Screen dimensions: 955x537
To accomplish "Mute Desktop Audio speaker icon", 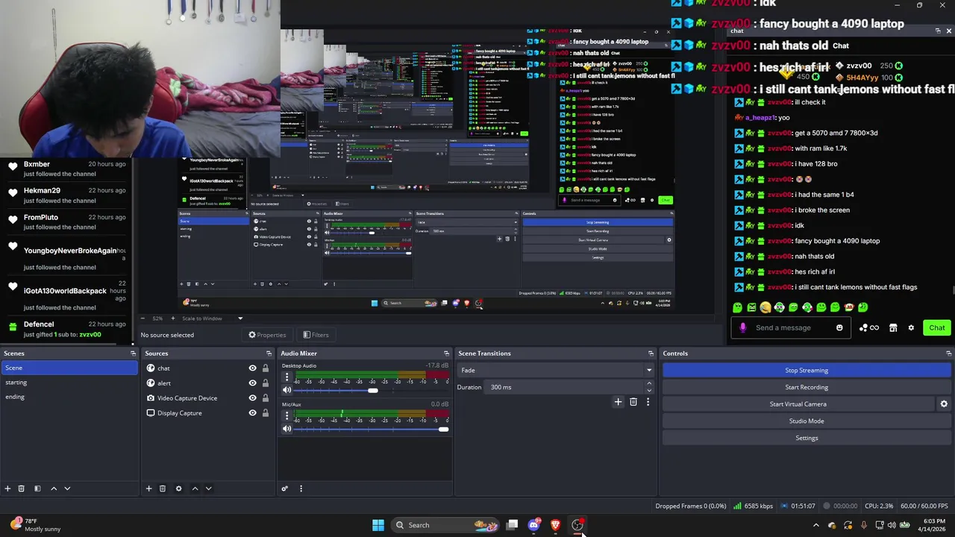I will tap(286, 390).
